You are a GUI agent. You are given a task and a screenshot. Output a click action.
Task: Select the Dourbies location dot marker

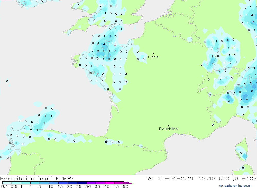(x=168, y=126)
